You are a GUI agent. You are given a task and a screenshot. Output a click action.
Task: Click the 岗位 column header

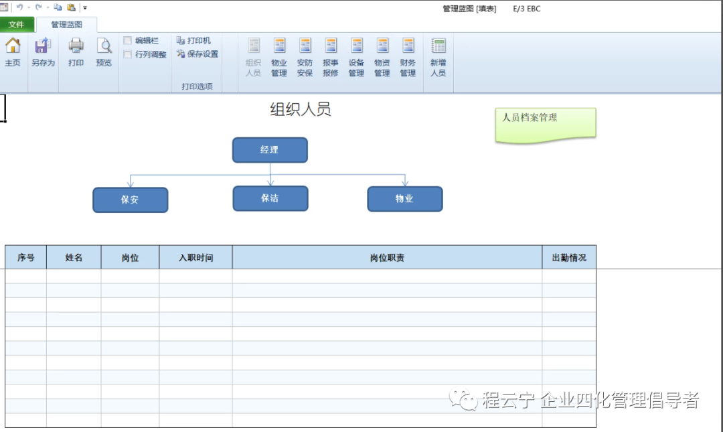(130, 257)
